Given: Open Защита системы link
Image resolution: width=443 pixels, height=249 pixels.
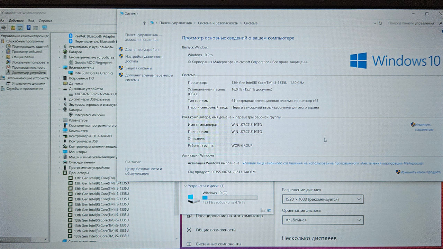Looking at the screenshot, I should click(x=138, y=68).
